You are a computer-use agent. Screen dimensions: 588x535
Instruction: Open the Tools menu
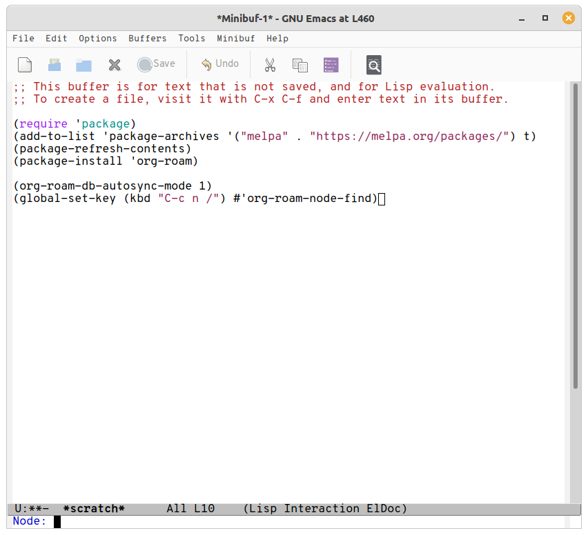click(x=192, y=38)
